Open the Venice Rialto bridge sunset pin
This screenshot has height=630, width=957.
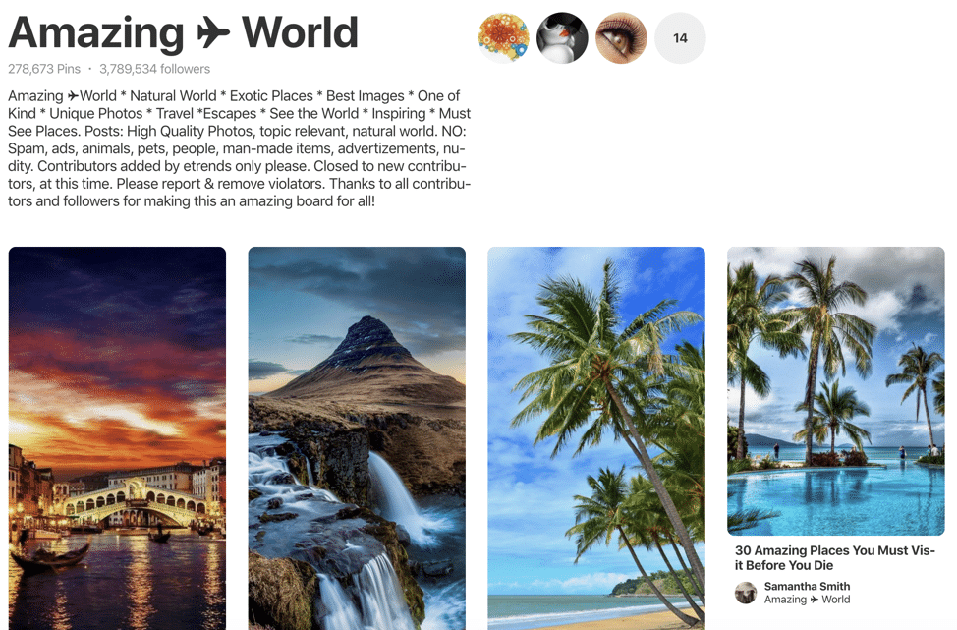117,438
